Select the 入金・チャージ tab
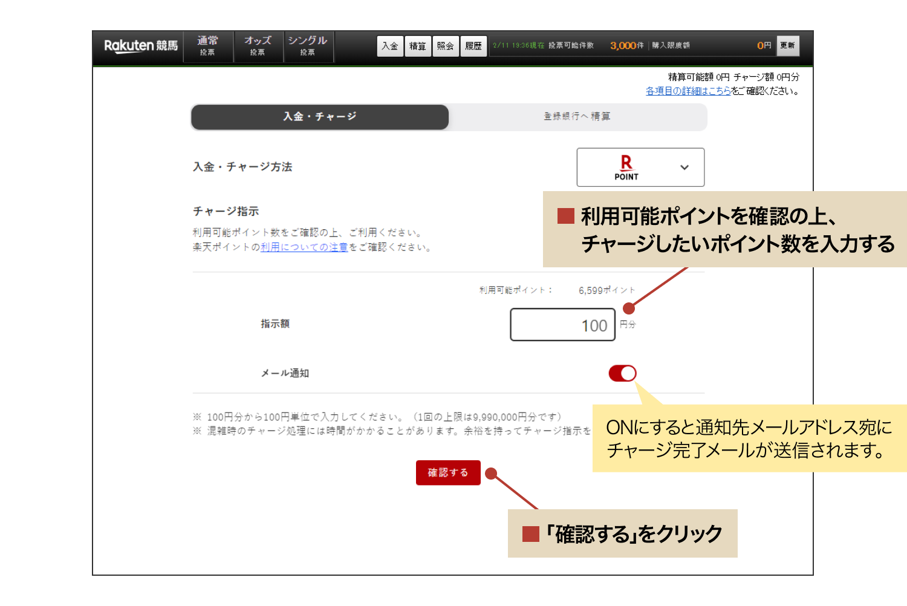Viewport: 907px width, 606px height. [319, 116]
